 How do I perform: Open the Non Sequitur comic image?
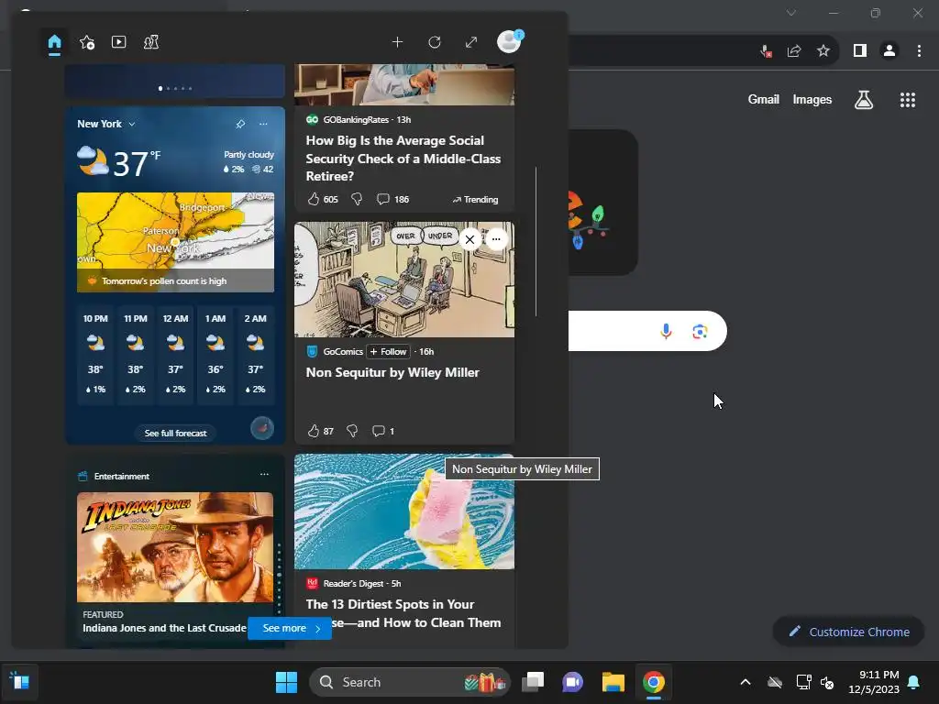point(404,280)
